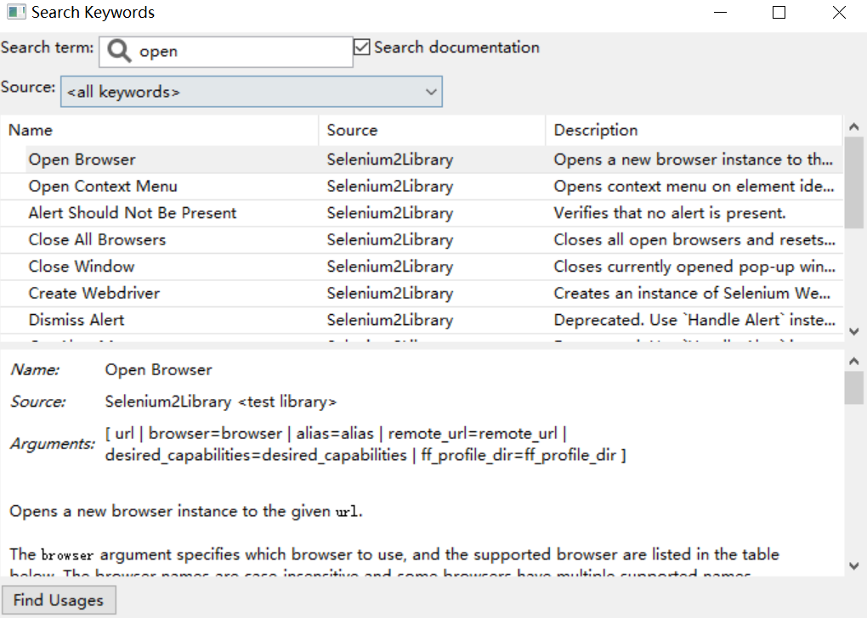This screenshot has height=618, width=867.
Task: Click into the Search term field
Action: (242, 52)
